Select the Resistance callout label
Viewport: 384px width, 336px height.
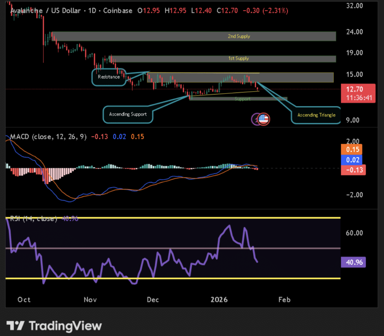pos(109,77)
